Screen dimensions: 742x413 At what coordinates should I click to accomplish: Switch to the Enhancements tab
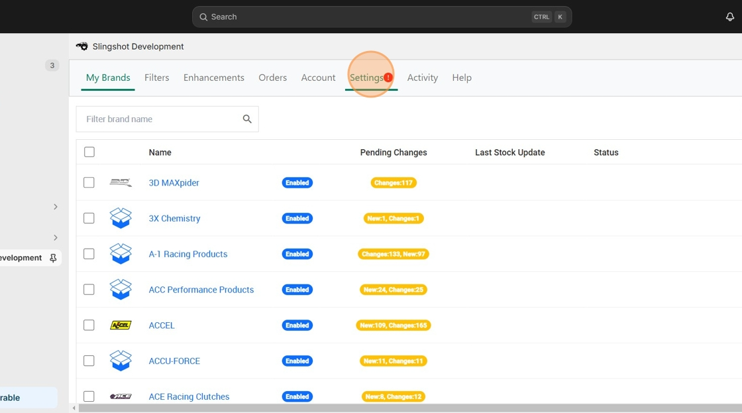pos(214,78)
